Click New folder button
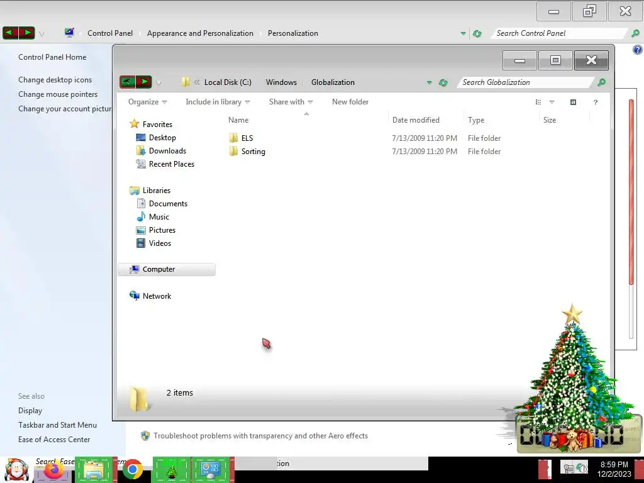 [x=350, y=102]
